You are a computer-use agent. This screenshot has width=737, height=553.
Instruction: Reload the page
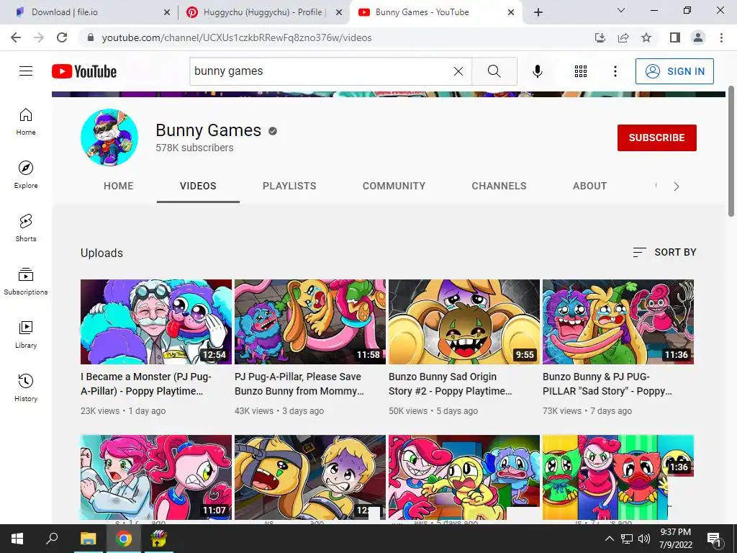coord(62,37)
